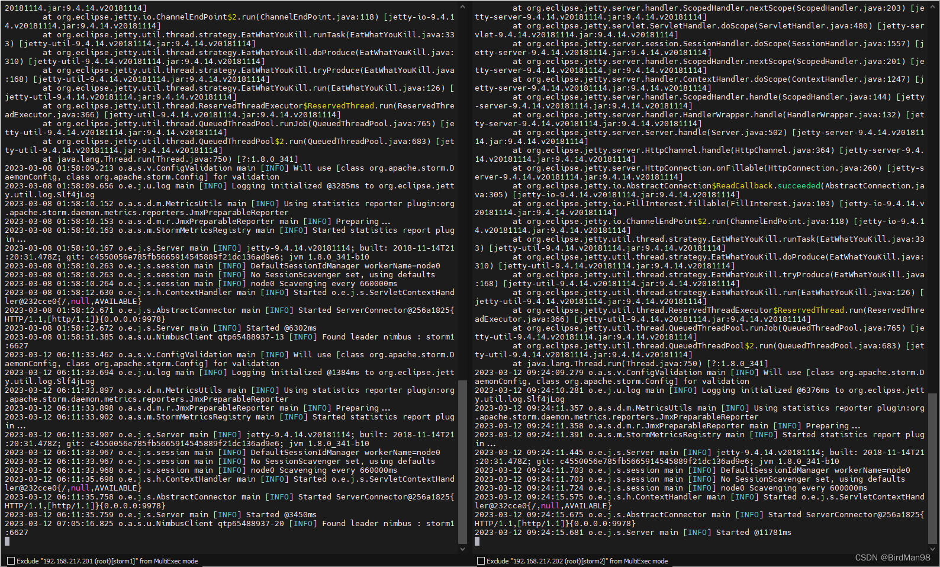Click the 06:11:33.968 'Scavenging every 660000ms' line
Viewport: 940px width, 567px height.
click(x=201, y=470)
